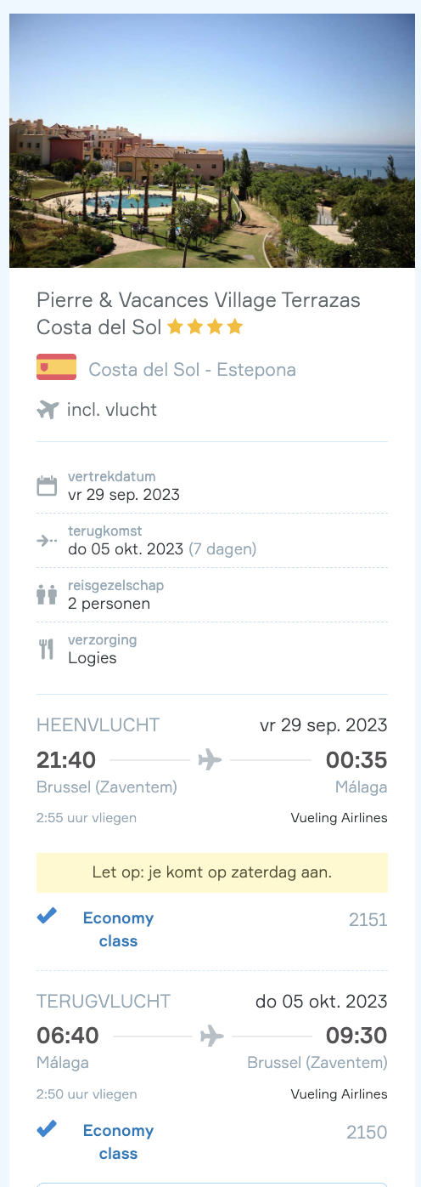Select the outbound Economy class checkmark
421x1187 pixels.
tap(47, 916)
